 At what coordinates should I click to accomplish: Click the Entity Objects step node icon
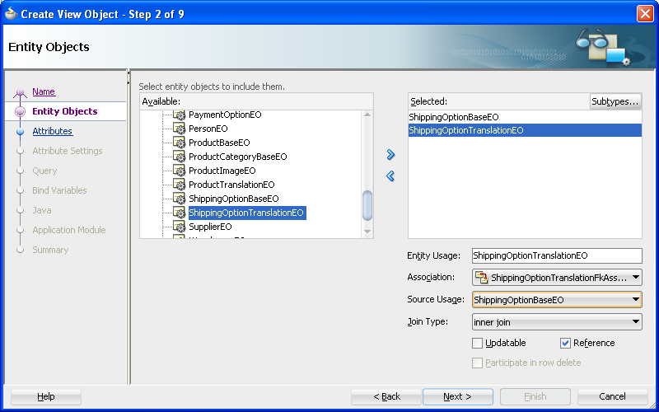point(20,111)
